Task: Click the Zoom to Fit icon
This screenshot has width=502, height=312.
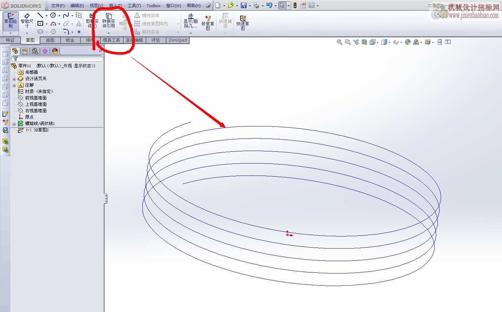Action: click(339, 42)
